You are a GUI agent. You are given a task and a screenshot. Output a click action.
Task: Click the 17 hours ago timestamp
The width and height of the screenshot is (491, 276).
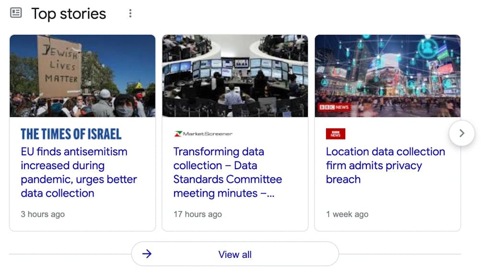point(198,214)
